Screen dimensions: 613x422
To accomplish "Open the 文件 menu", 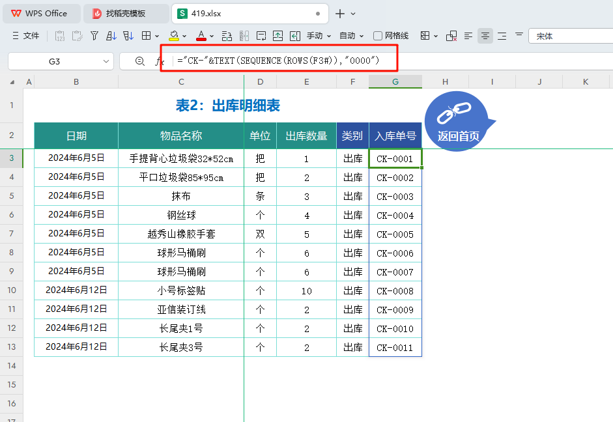I will coord(26,36).
